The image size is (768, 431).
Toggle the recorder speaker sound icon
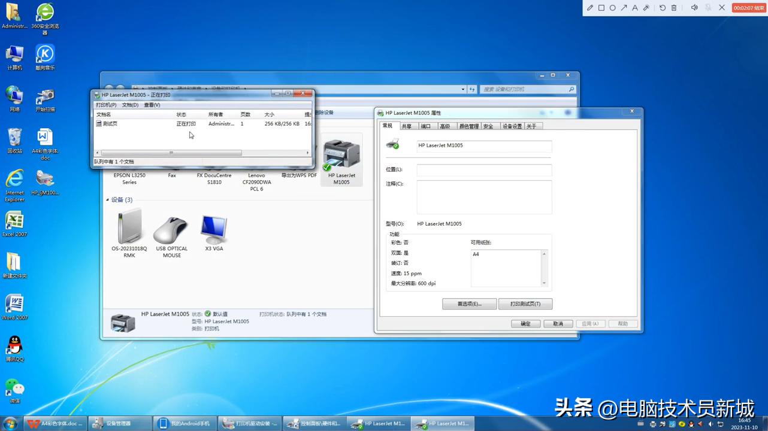[x=694, y=8]
